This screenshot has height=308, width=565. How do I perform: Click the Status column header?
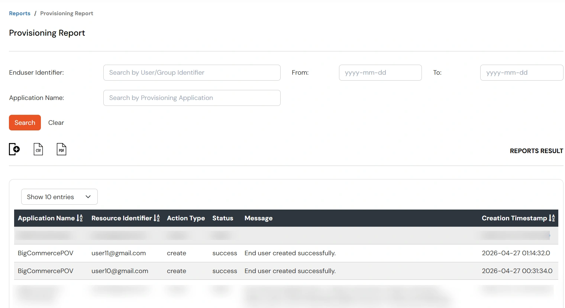(223, 218)
